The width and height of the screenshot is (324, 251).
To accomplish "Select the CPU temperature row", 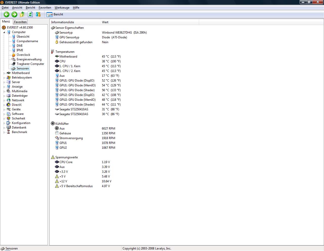I will pos(88,61).
